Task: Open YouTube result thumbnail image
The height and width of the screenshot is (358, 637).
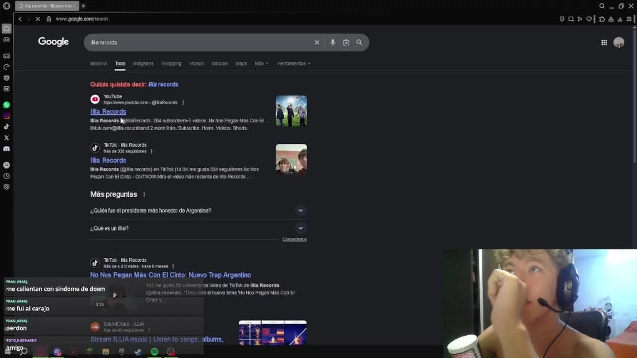Action: 291,111
